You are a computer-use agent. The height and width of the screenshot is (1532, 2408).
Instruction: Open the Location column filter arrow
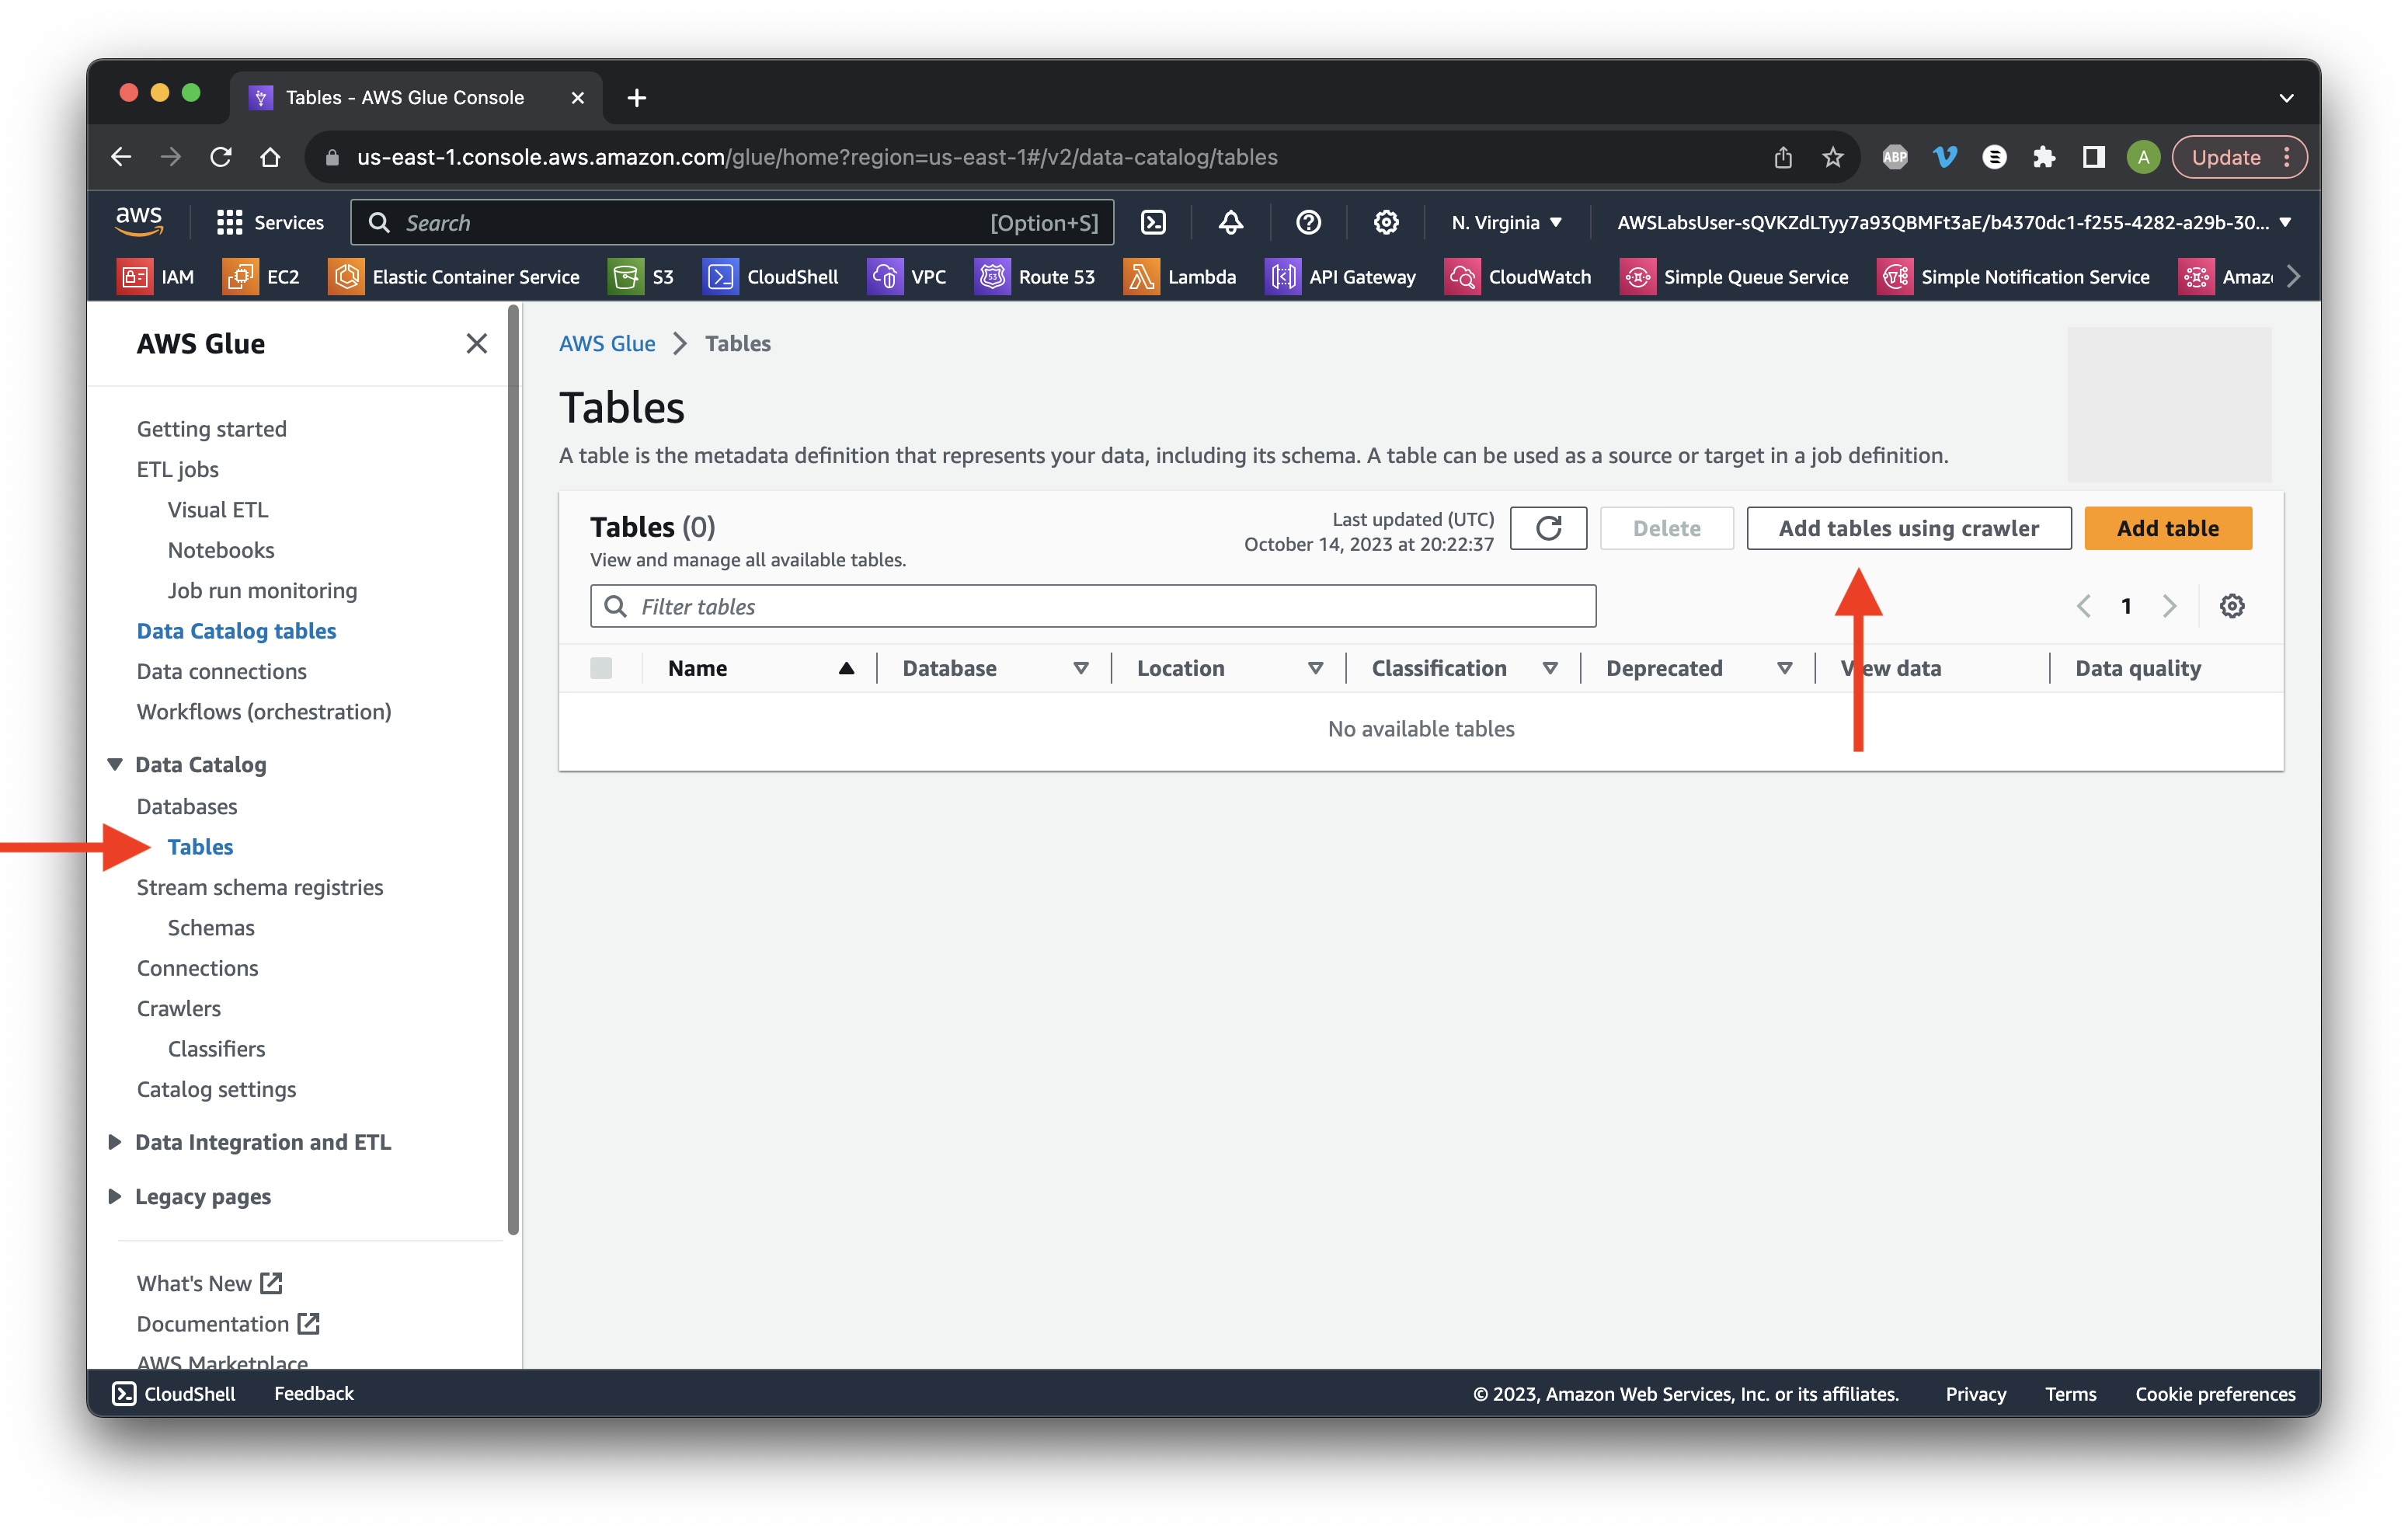[1315, 668]
